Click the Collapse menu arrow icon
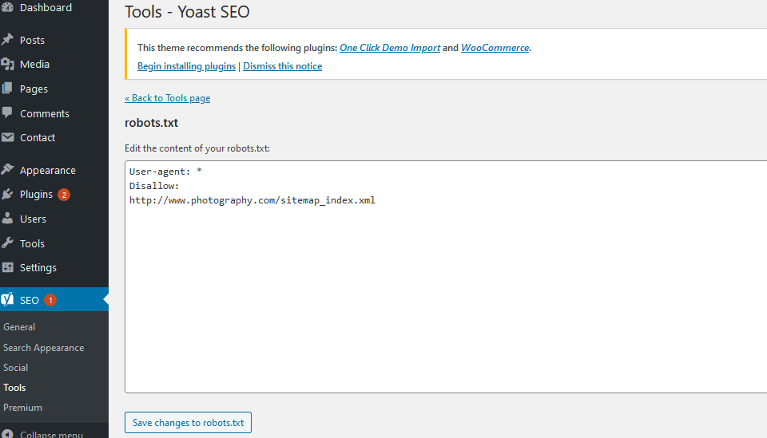This screenshot has height=438, width=767. 7,433
